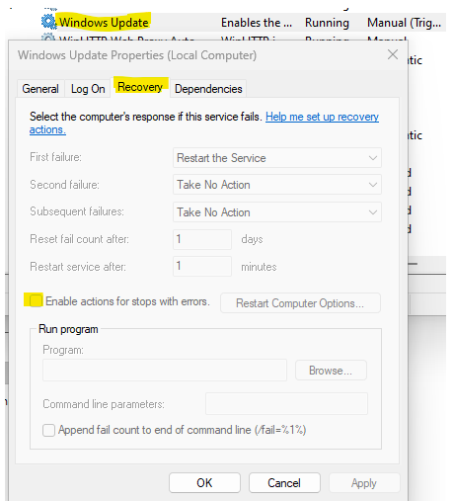Click the Apply button
The image size is (454, 501).
(364, 483)
